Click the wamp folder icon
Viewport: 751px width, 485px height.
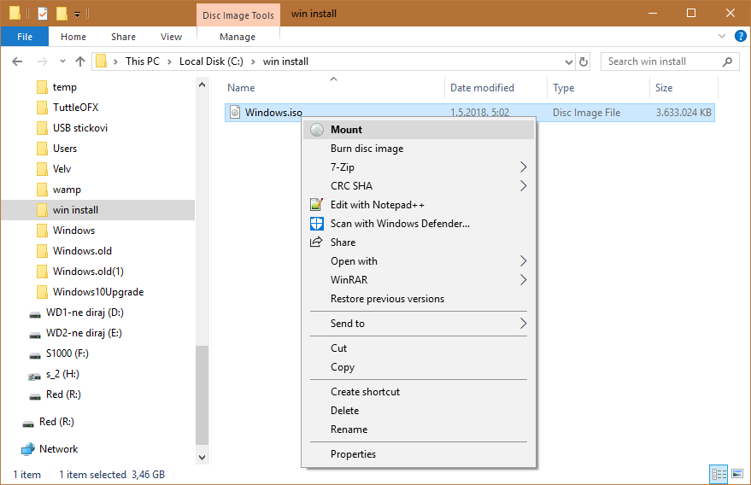click(x=42, y=190)
